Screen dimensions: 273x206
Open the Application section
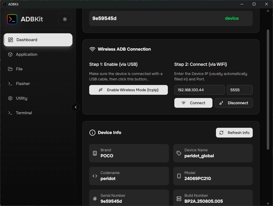click(x=26, y=54)
